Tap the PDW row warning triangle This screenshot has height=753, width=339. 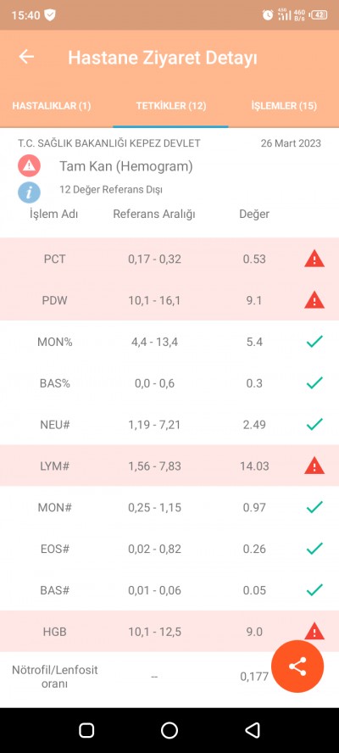click(x=314, y=300)
